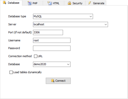
Task: Click the lock icon on Security tab
Action: coord(69,3)
